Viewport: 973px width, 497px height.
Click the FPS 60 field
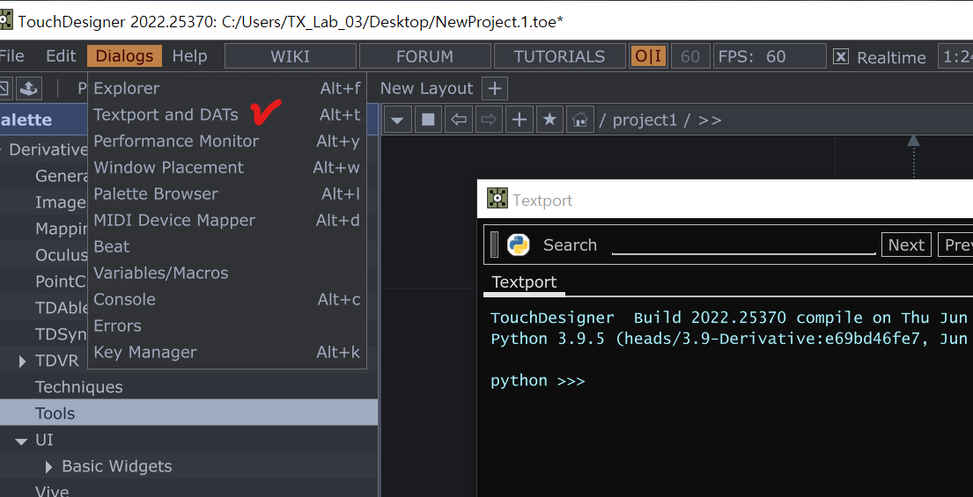click(770, 56)
